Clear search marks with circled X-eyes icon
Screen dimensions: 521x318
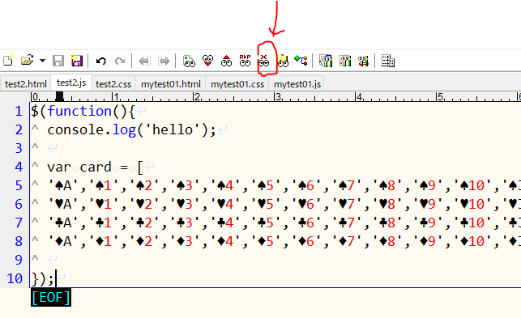264,61
